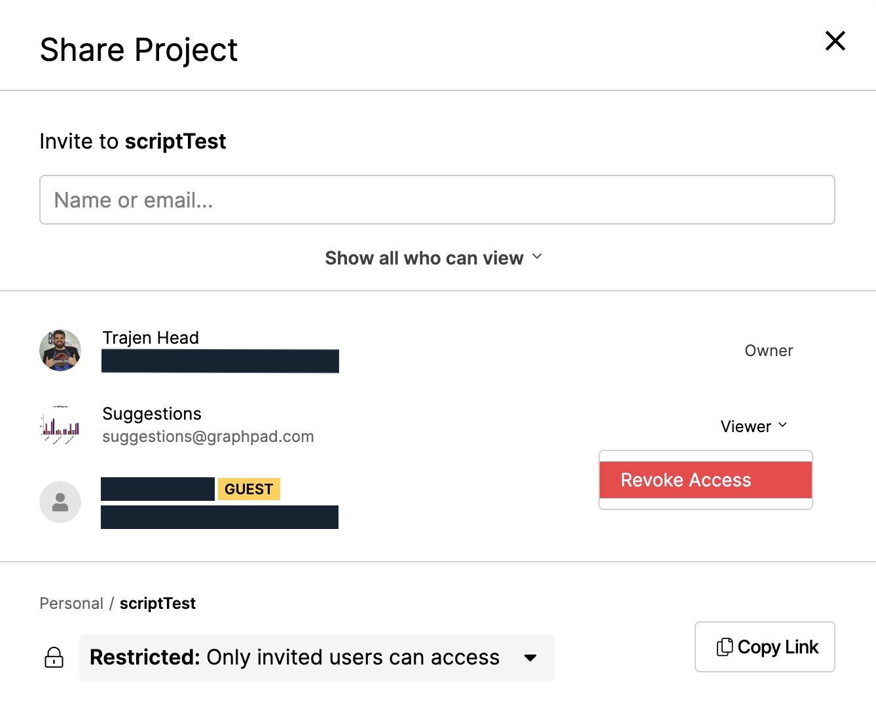876x711 pixels.
Task: Click the clipboard icon in Copy Link
Action: point(724,647)
